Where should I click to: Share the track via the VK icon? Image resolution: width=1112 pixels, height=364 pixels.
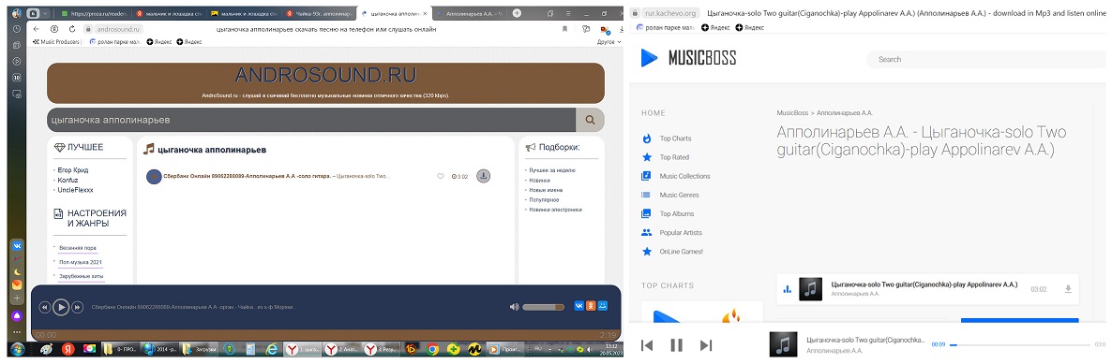coord(579,305)
